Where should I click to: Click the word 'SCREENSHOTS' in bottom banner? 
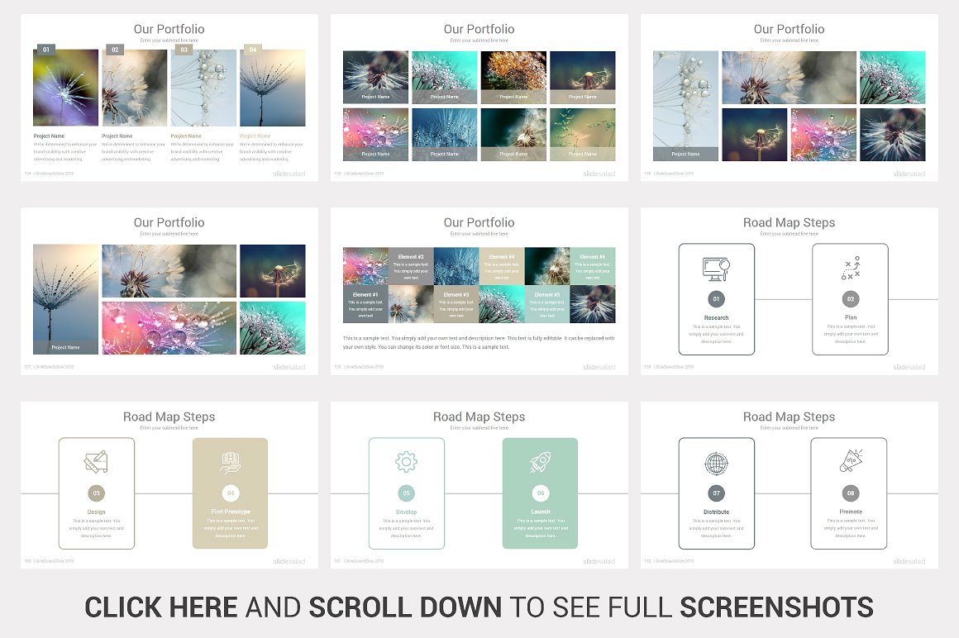[x=776, y=607]
